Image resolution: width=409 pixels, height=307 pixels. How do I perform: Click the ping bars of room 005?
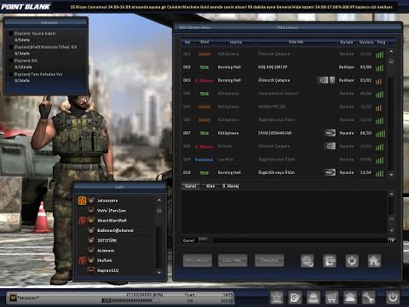[x=378, y=107]
